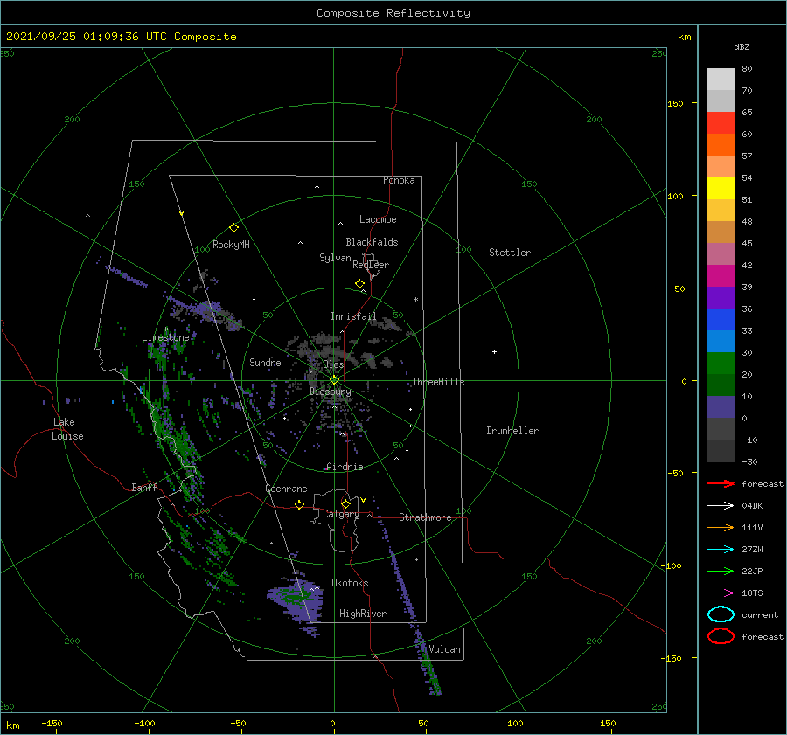Click the white asterisk marker above Limestone
Screen dimensions: 787x735
pyautogui.click(x=165, y=329)
